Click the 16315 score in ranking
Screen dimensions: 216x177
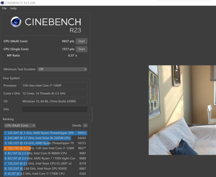82,143
